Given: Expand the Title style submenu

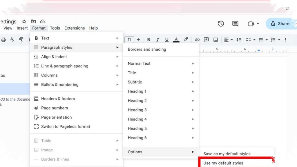Looking at the screenshot, I should (x=161, y=73).
